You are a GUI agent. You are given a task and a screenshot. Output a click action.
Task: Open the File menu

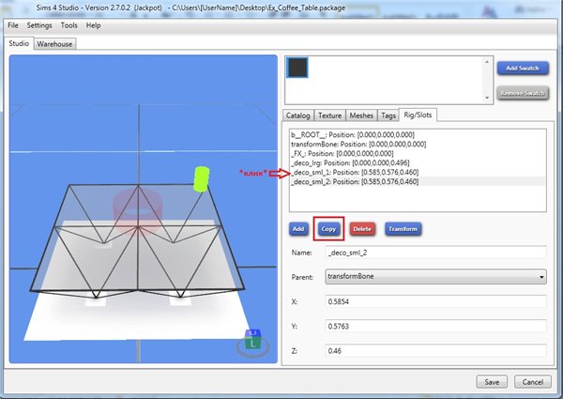[x=13, y=25]
